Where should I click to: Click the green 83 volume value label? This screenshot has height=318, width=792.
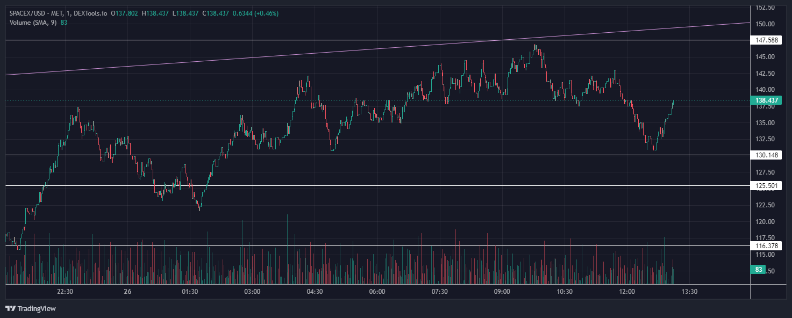[x=759, y=270]
